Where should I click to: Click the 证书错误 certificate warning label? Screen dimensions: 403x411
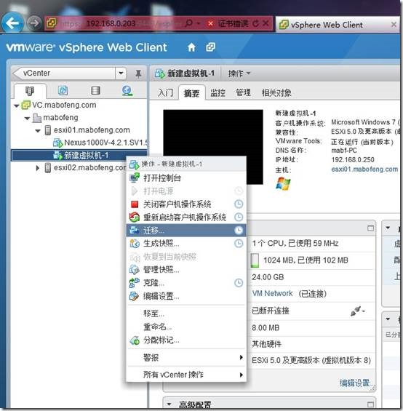233,23
